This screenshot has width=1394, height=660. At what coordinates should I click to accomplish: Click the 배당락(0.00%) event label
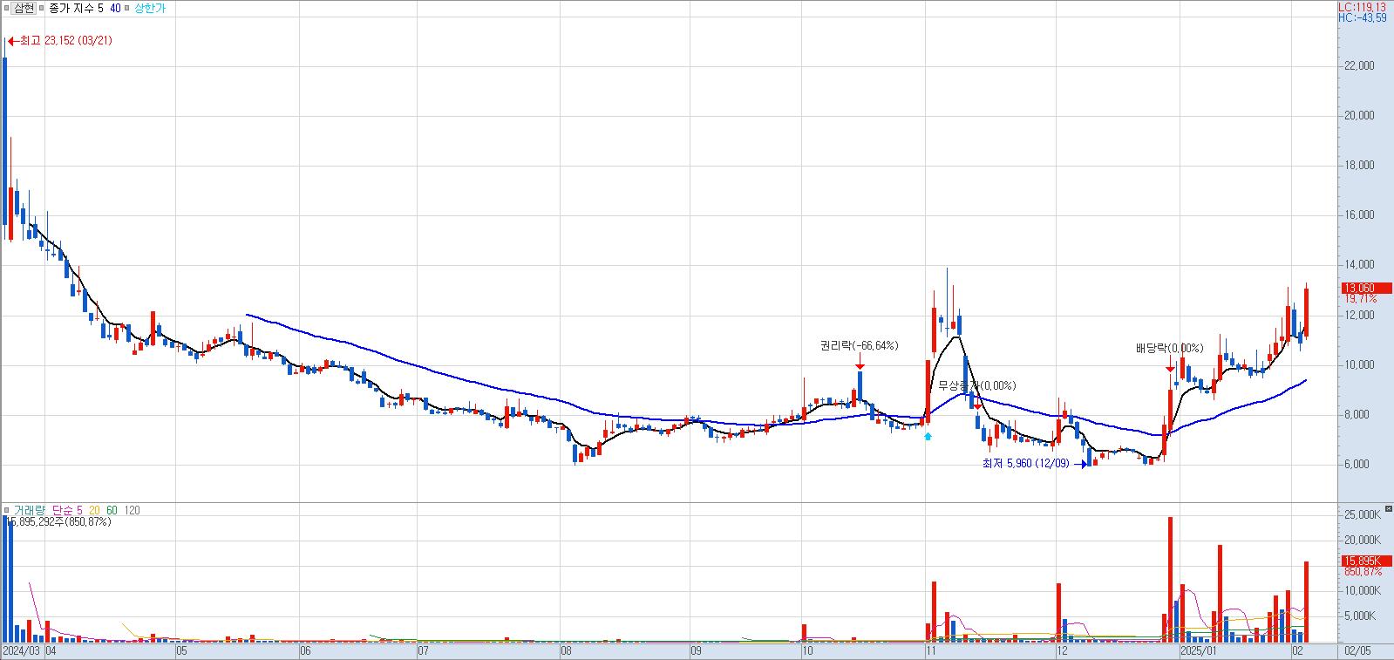click(1169, 347)
